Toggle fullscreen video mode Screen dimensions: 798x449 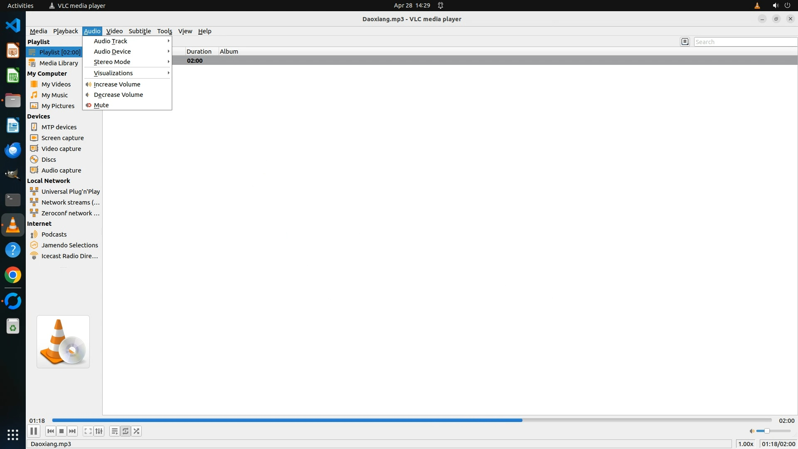pos(88,431)
